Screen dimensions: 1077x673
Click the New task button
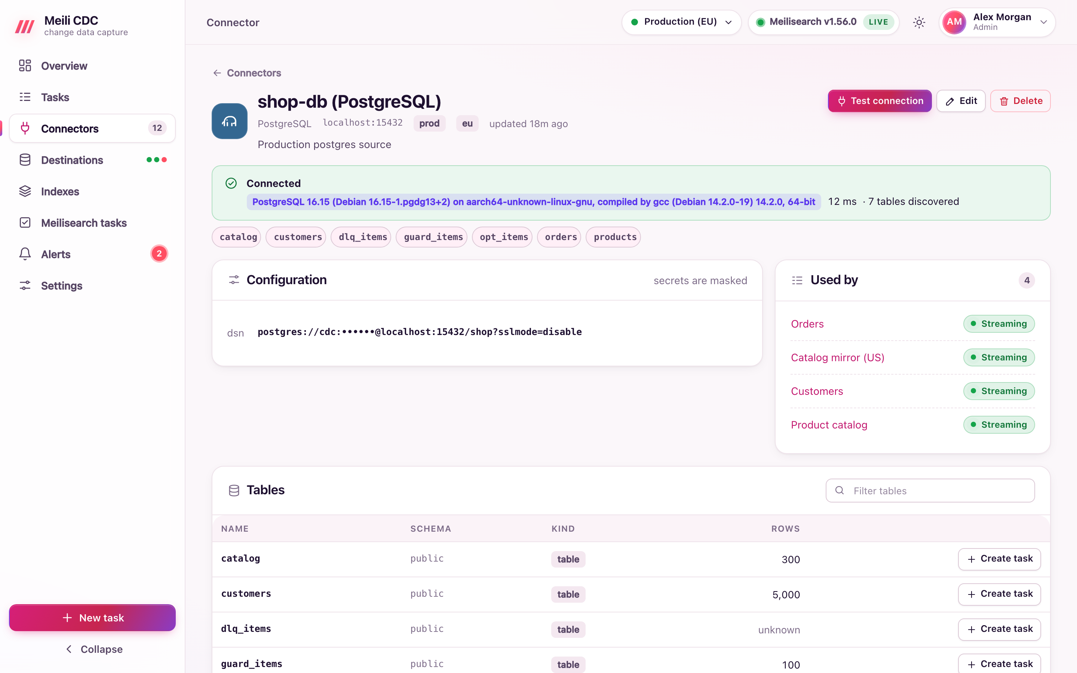93,617
